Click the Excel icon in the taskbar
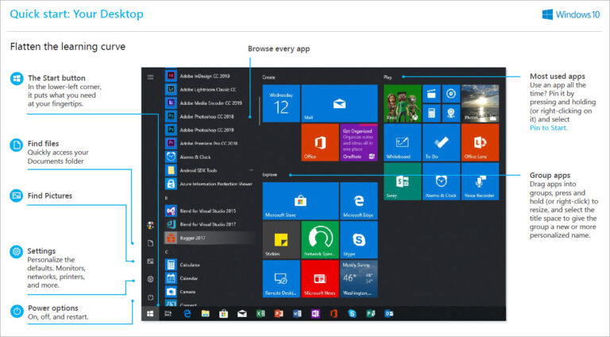 point(259,314)
